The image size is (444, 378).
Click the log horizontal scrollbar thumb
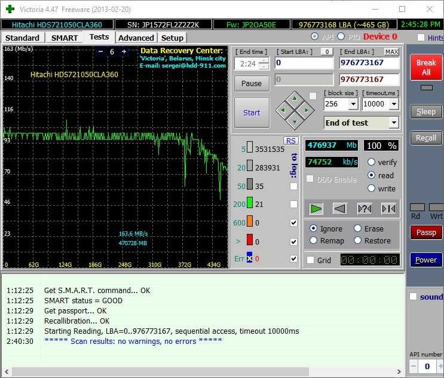tap(160, 371)
